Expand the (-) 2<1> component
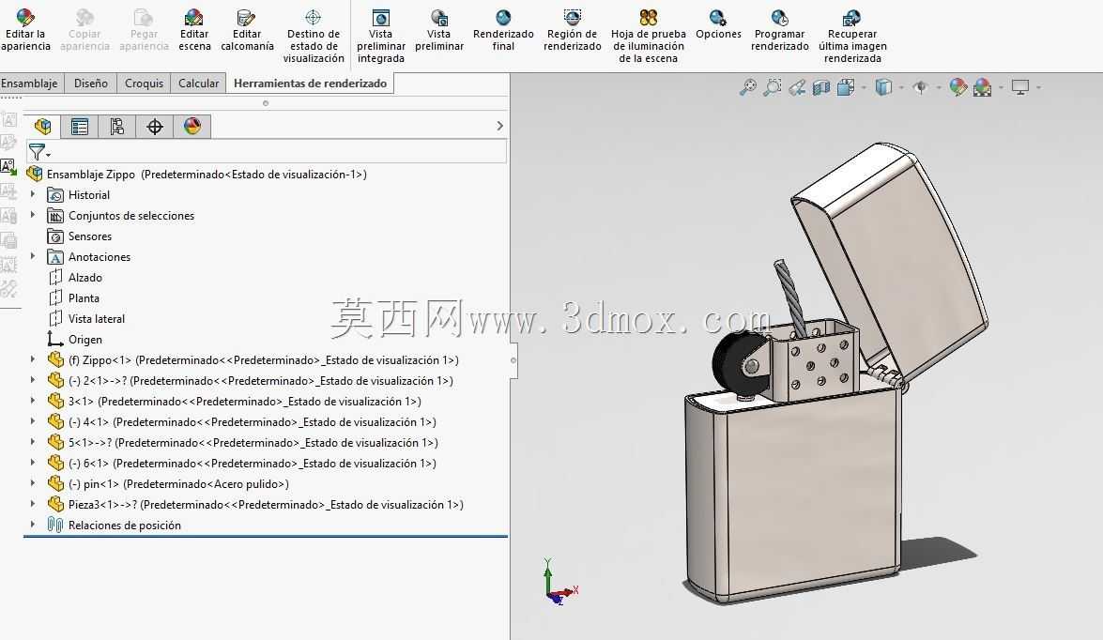Image resolution: width=1103 pixels, height=640 pixels. (x=32, y=380)
